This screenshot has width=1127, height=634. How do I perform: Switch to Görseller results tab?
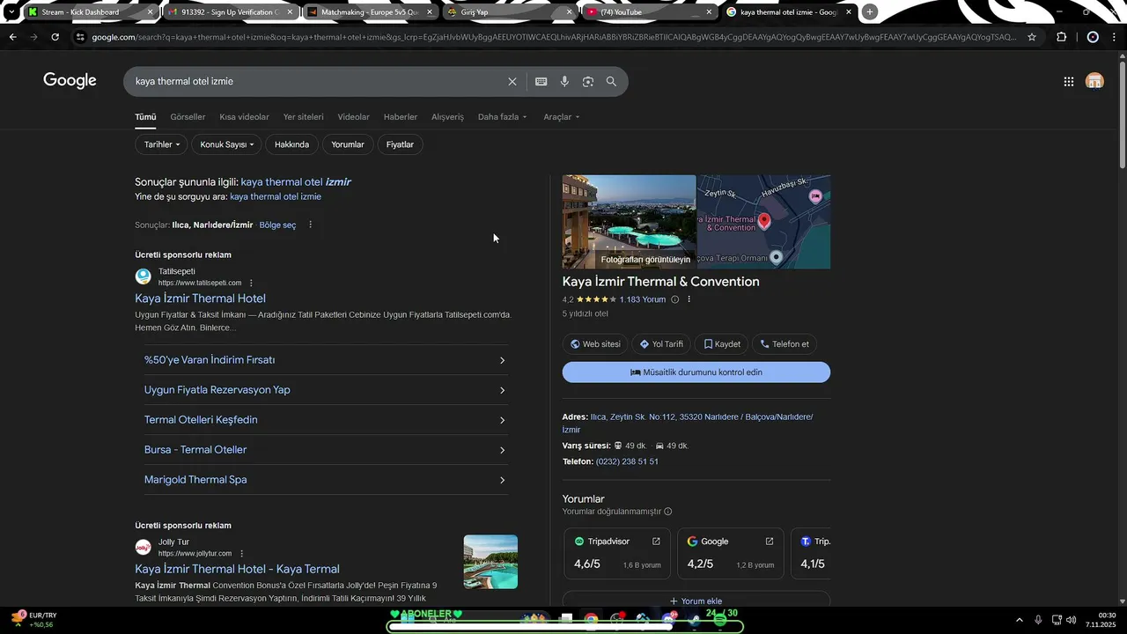pyautogui.click(x=188, y=117)
